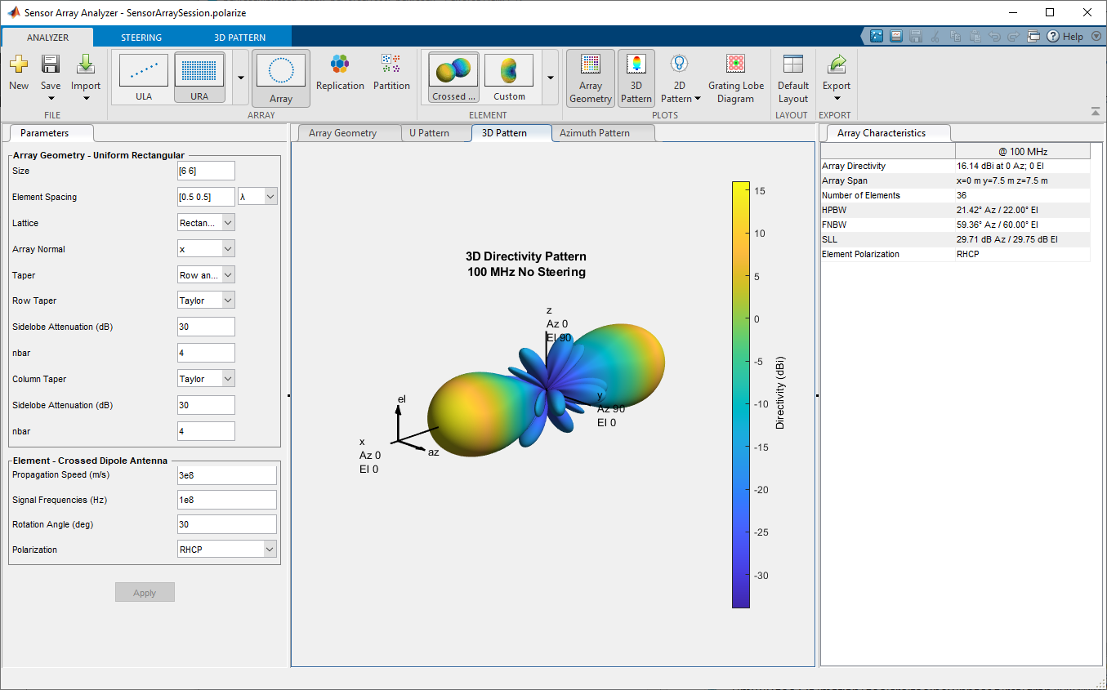Select the Partition array icon

(x=391, y=65)
